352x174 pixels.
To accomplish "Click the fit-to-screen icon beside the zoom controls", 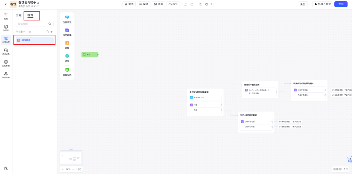I will click(x=79, y=169).
